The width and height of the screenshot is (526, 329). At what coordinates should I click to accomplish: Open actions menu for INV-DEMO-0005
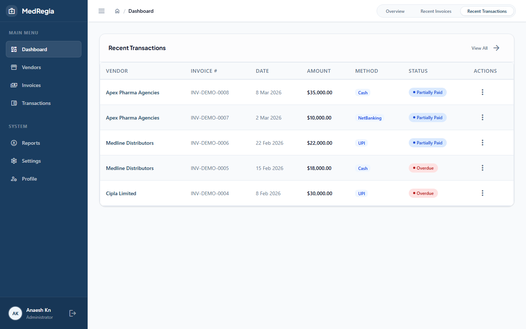tap(483, 168)
